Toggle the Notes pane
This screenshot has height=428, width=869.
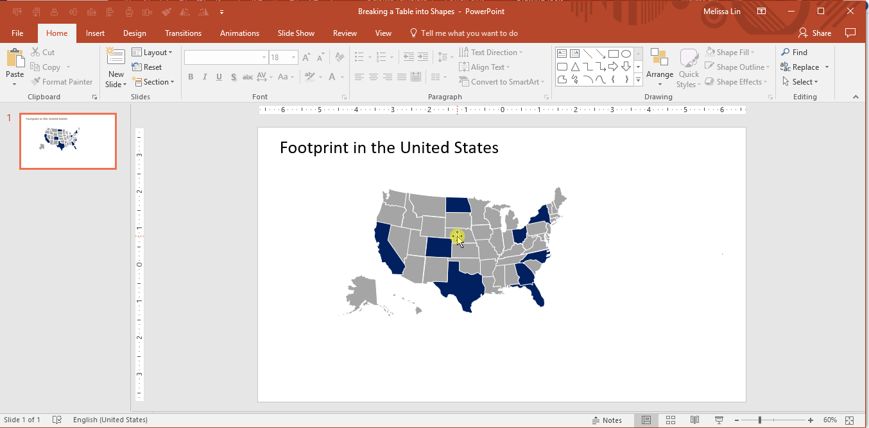coord(607,420)
